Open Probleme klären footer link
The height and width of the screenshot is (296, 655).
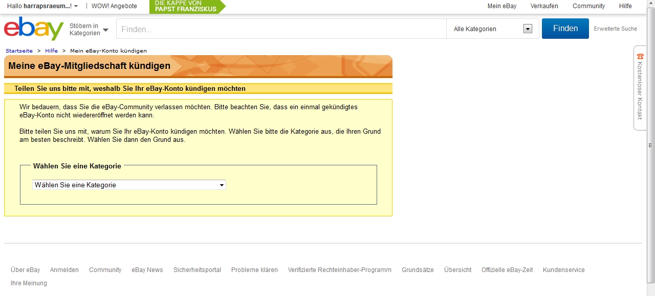coord(254,270)
